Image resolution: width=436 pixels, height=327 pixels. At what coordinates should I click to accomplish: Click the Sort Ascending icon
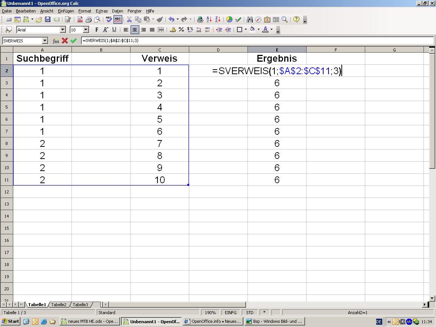click(x=209, y=20)
